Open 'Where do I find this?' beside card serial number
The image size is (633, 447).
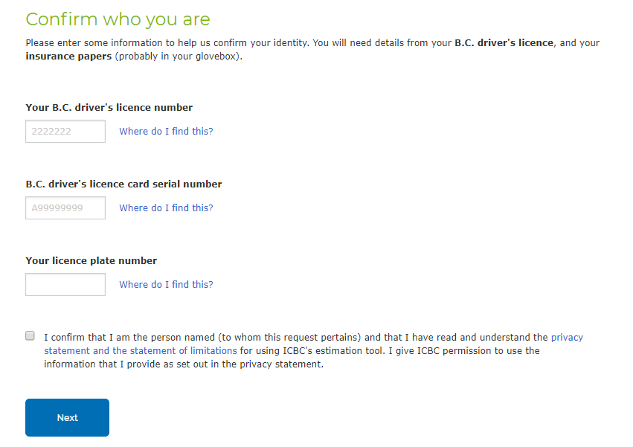[166, 208]
